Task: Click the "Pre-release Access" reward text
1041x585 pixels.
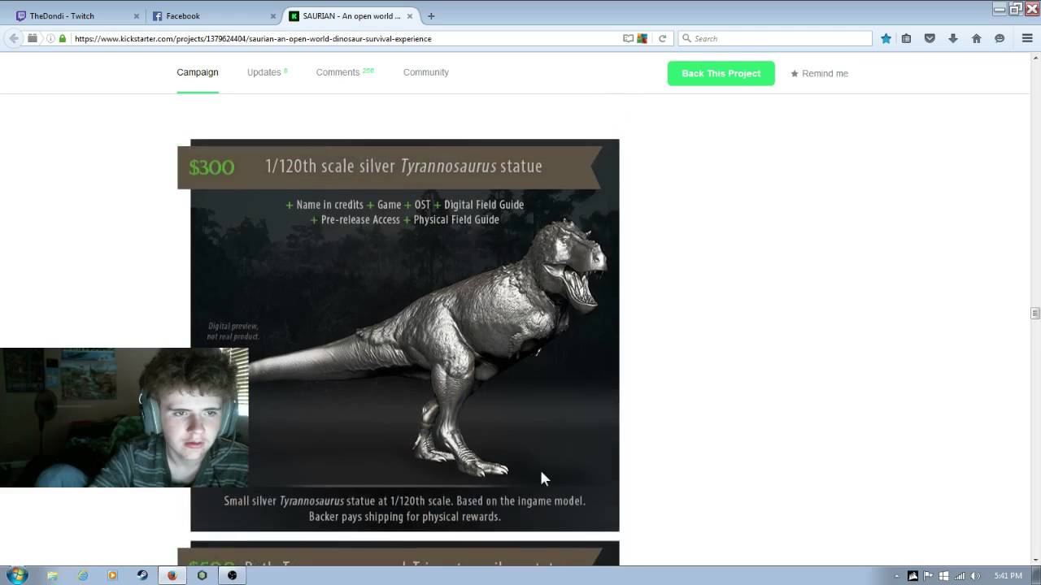Action: pyautogui.click(x=360, y=219)
